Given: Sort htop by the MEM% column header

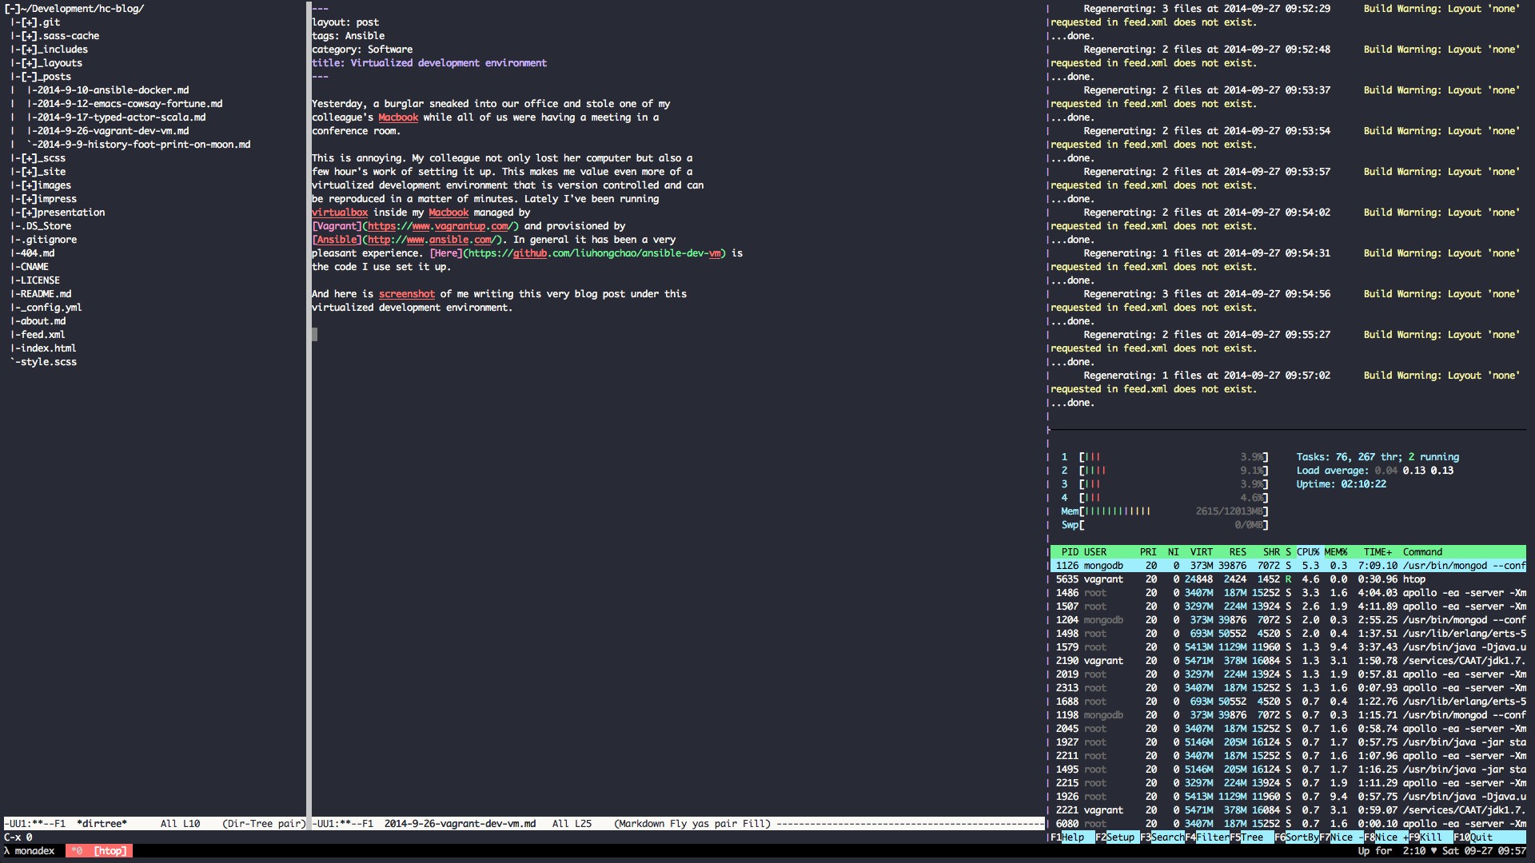Looking at the screenshot, I should point(1336,552).
